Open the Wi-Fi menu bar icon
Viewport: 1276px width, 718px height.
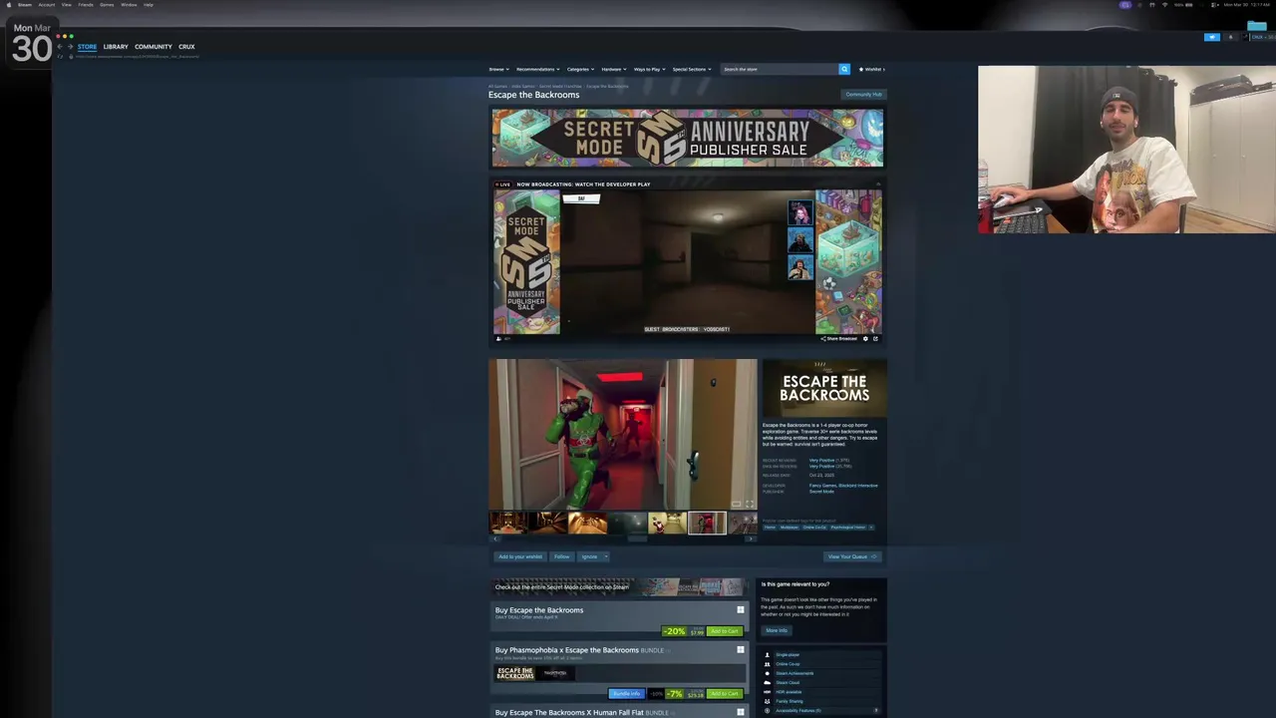point(1164,5)
